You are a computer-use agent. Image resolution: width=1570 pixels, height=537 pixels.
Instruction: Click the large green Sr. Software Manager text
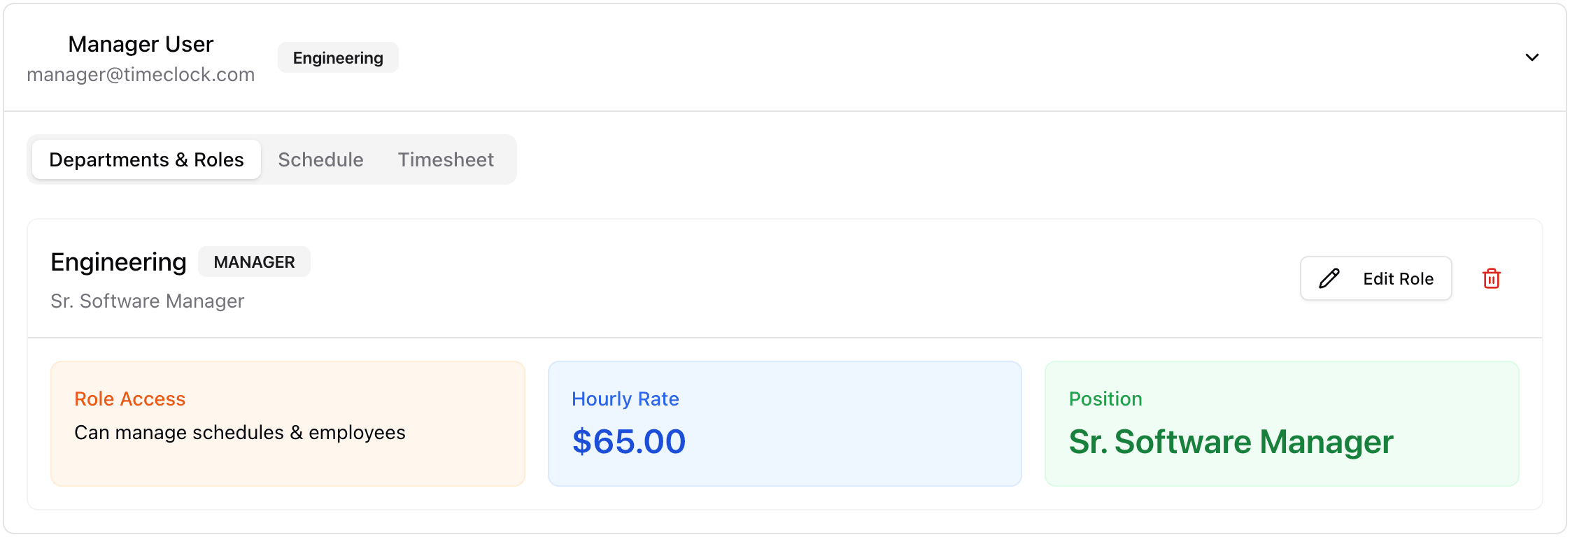[x=1231, y=441]
